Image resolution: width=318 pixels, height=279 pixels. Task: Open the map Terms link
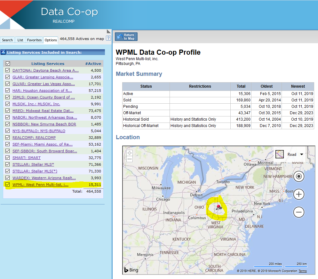(x=303, y=271)
